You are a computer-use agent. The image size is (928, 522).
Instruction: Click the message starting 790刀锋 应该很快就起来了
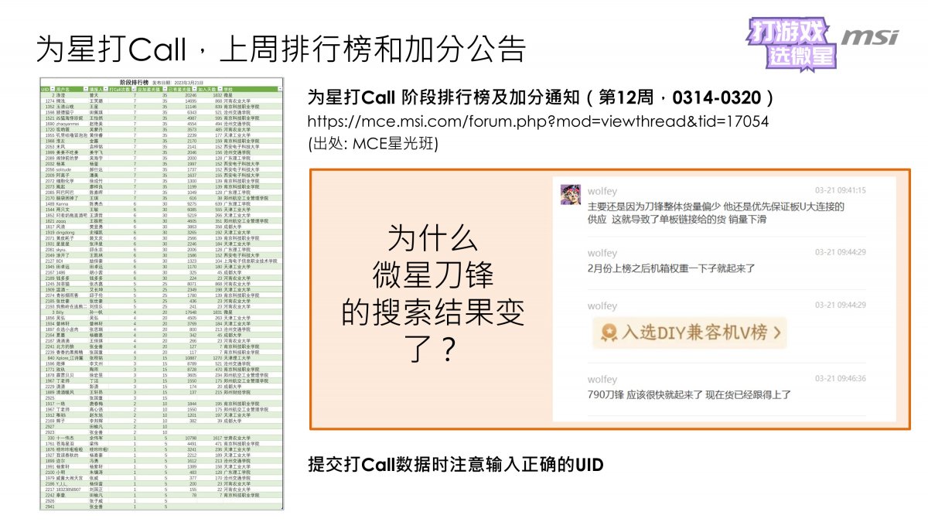(x=689, y=395)
